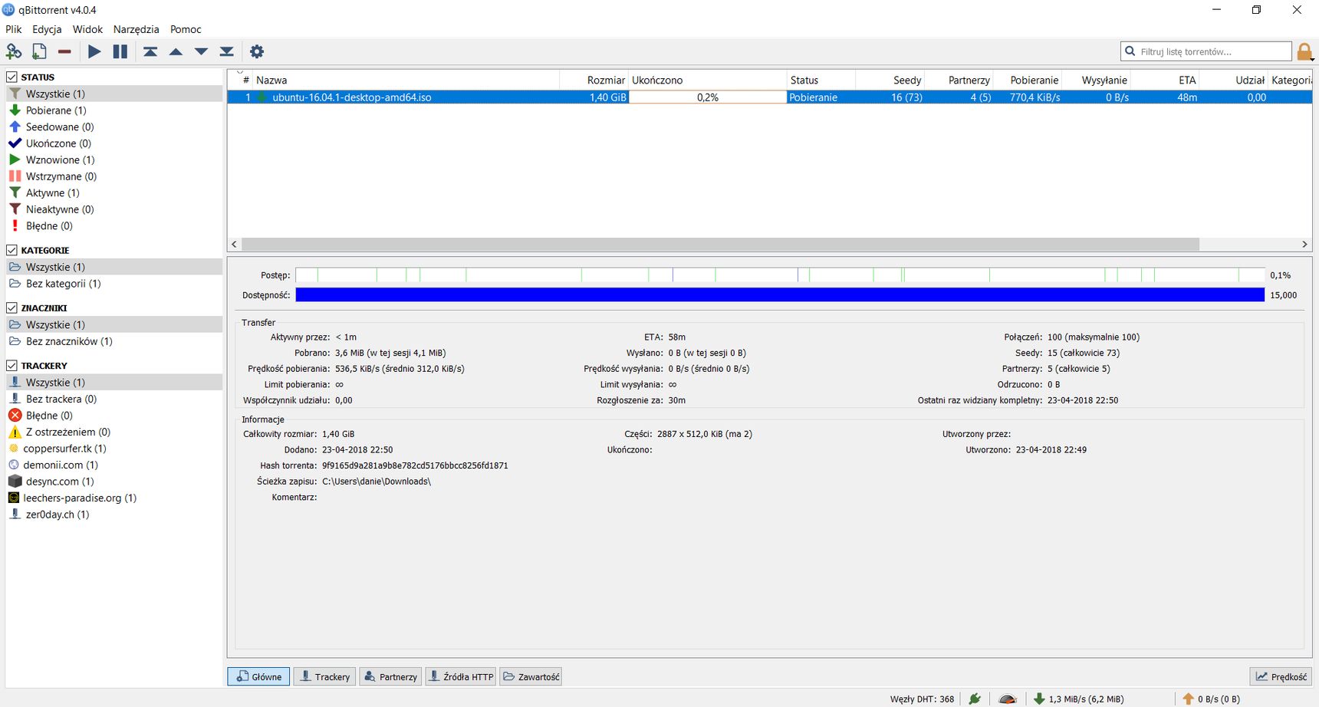Select coppersurfer.tk (1) tracker
The height and width of the screenshot is (707, 1319).
click(114, 449)
